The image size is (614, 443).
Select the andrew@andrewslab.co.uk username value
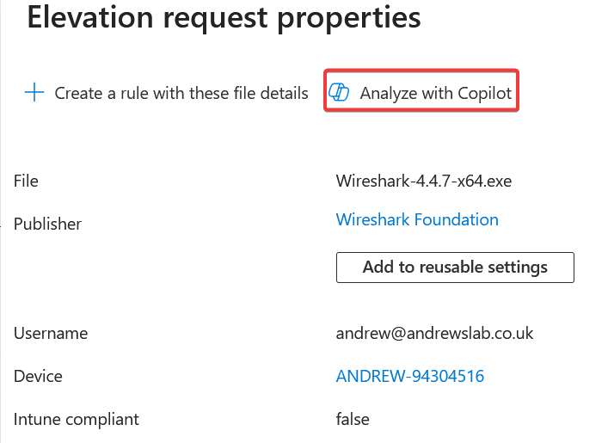pos(434,334)
